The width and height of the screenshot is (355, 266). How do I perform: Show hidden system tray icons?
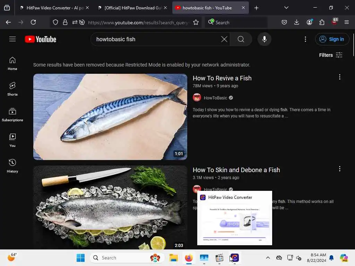tap(268, 258)
